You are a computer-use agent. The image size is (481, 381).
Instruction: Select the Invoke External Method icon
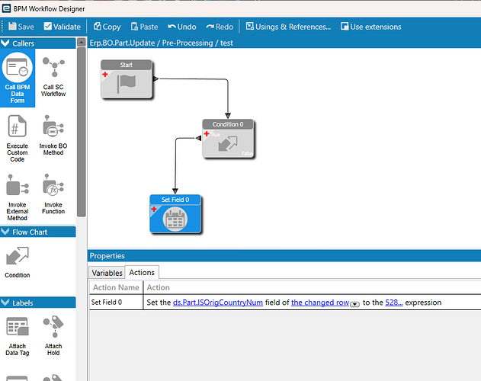click(18, 197)
